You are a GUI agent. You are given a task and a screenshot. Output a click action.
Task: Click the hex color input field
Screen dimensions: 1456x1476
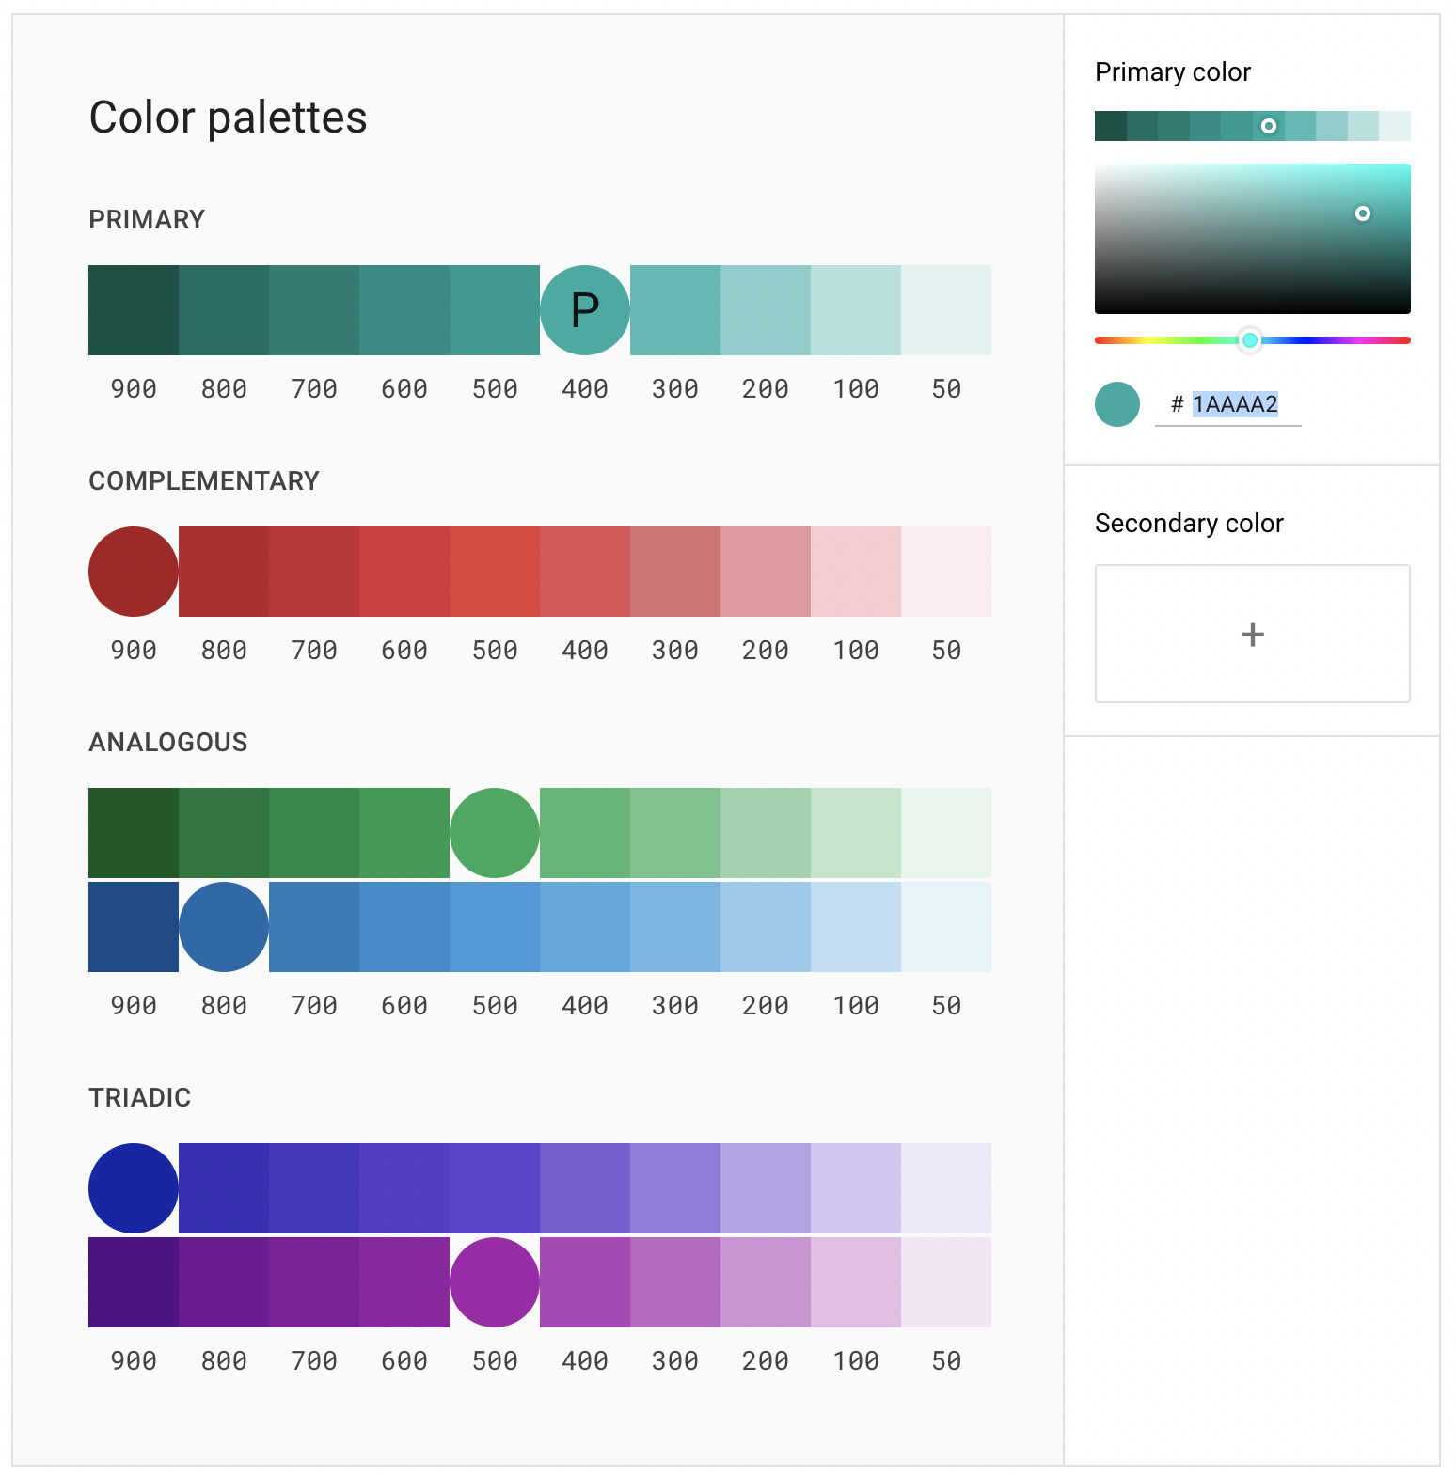click(1234, 405)
